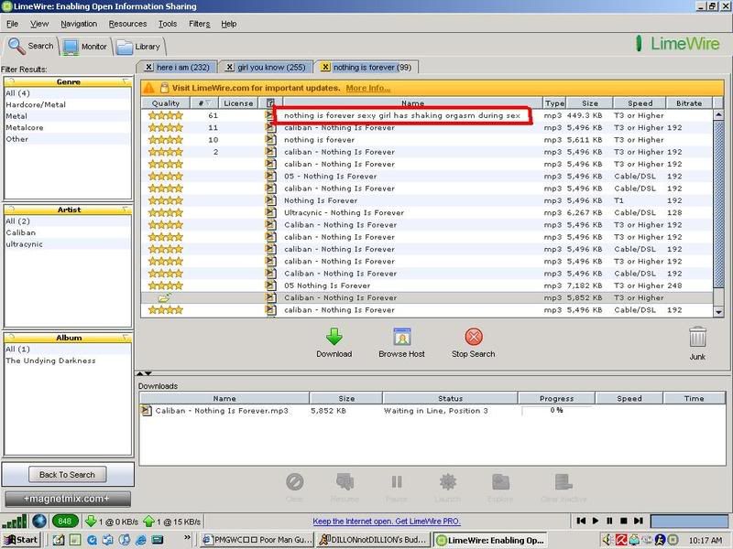Open the File menu
Image resolution: width=733 pixels, height=549 pixels.
12,24
